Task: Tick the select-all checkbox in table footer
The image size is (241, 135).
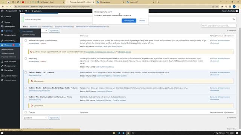Action: [26, 112]
